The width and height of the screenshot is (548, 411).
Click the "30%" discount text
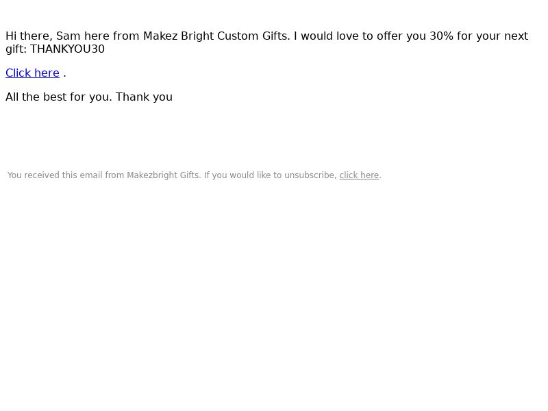(441, 36)
